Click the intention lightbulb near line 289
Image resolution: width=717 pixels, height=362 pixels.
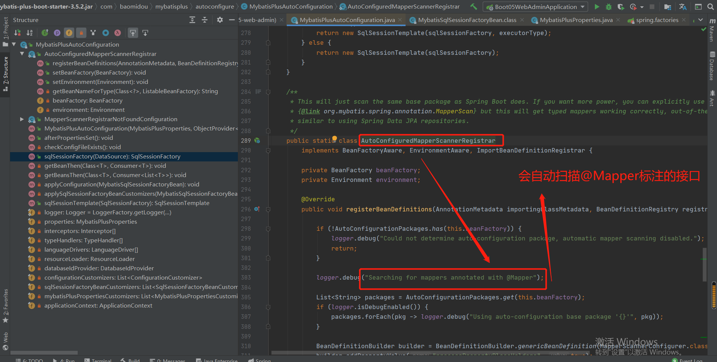335,138
